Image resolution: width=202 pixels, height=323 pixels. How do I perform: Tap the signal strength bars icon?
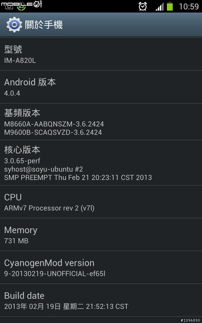point(159,7)
